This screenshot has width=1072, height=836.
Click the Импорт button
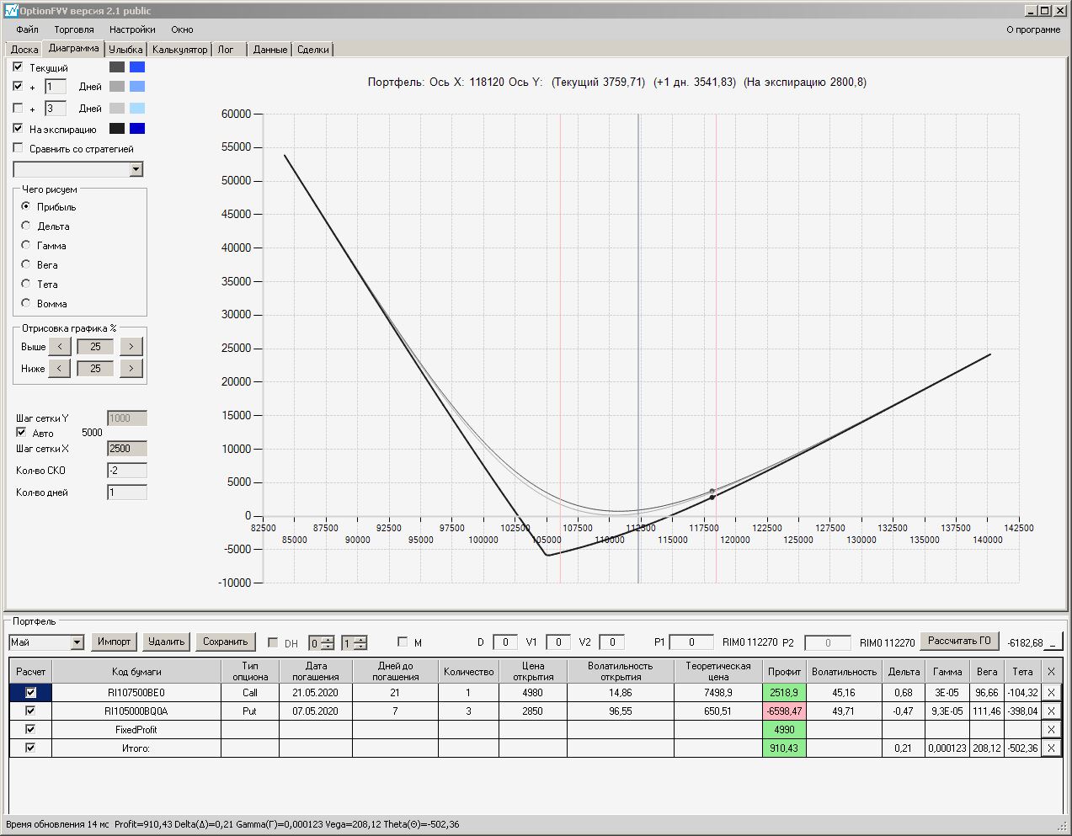tap(114, 642)
